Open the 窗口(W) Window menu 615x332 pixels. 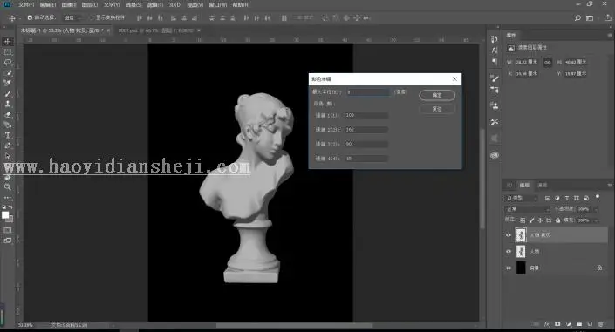[218, 4]
